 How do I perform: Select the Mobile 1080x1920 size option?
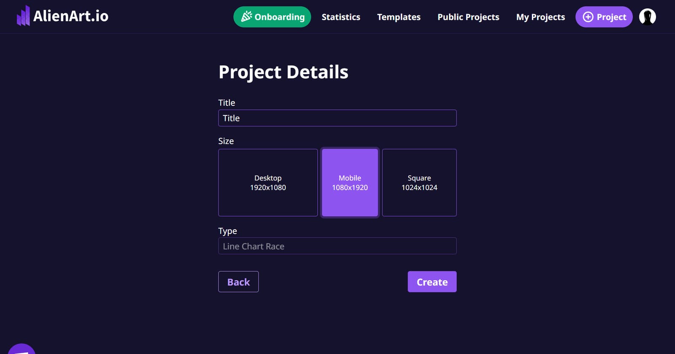pyautogui.click(x=350, y=182)
